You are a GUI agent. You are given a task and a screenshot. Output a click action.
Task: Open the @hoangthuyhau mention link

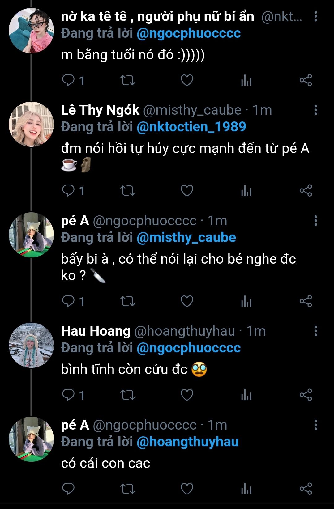(187, 442)
